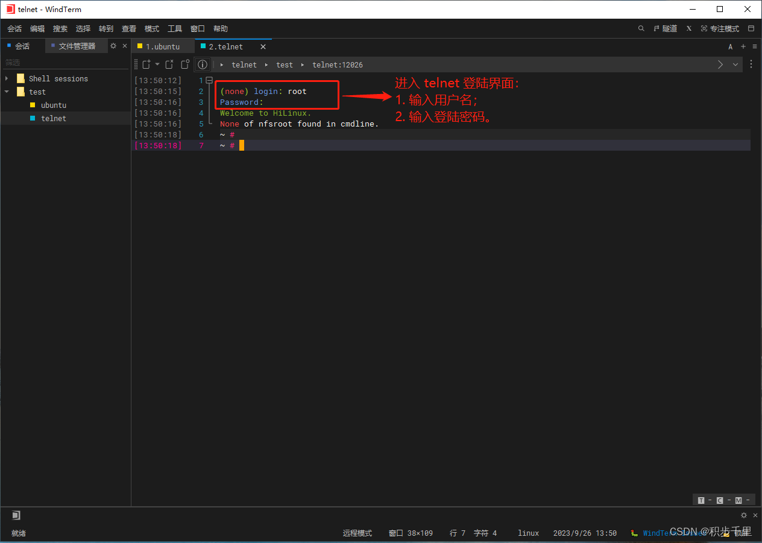Click test breadcrumb segment

285,64
